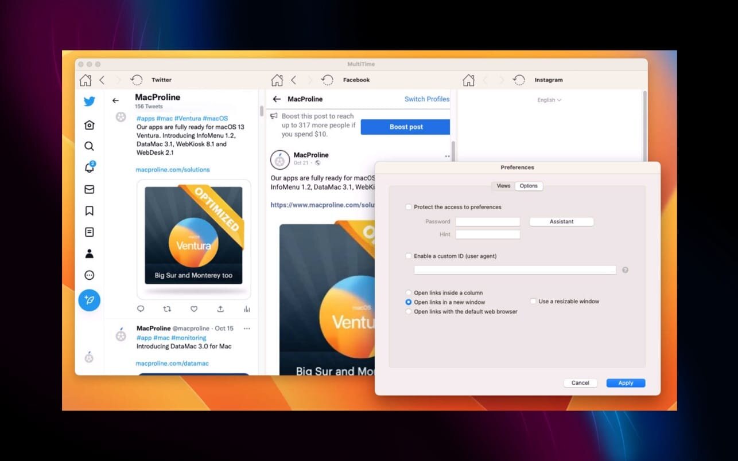Image resolution: width=738 pixels, height=461 pixels.
Task: Open more options on Oct 15 tweet
Action: (247, 329)
